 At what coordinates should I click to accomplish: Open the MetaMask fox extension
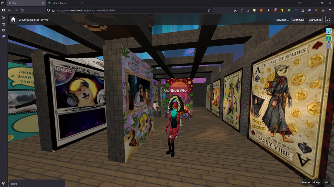(261, 10)
